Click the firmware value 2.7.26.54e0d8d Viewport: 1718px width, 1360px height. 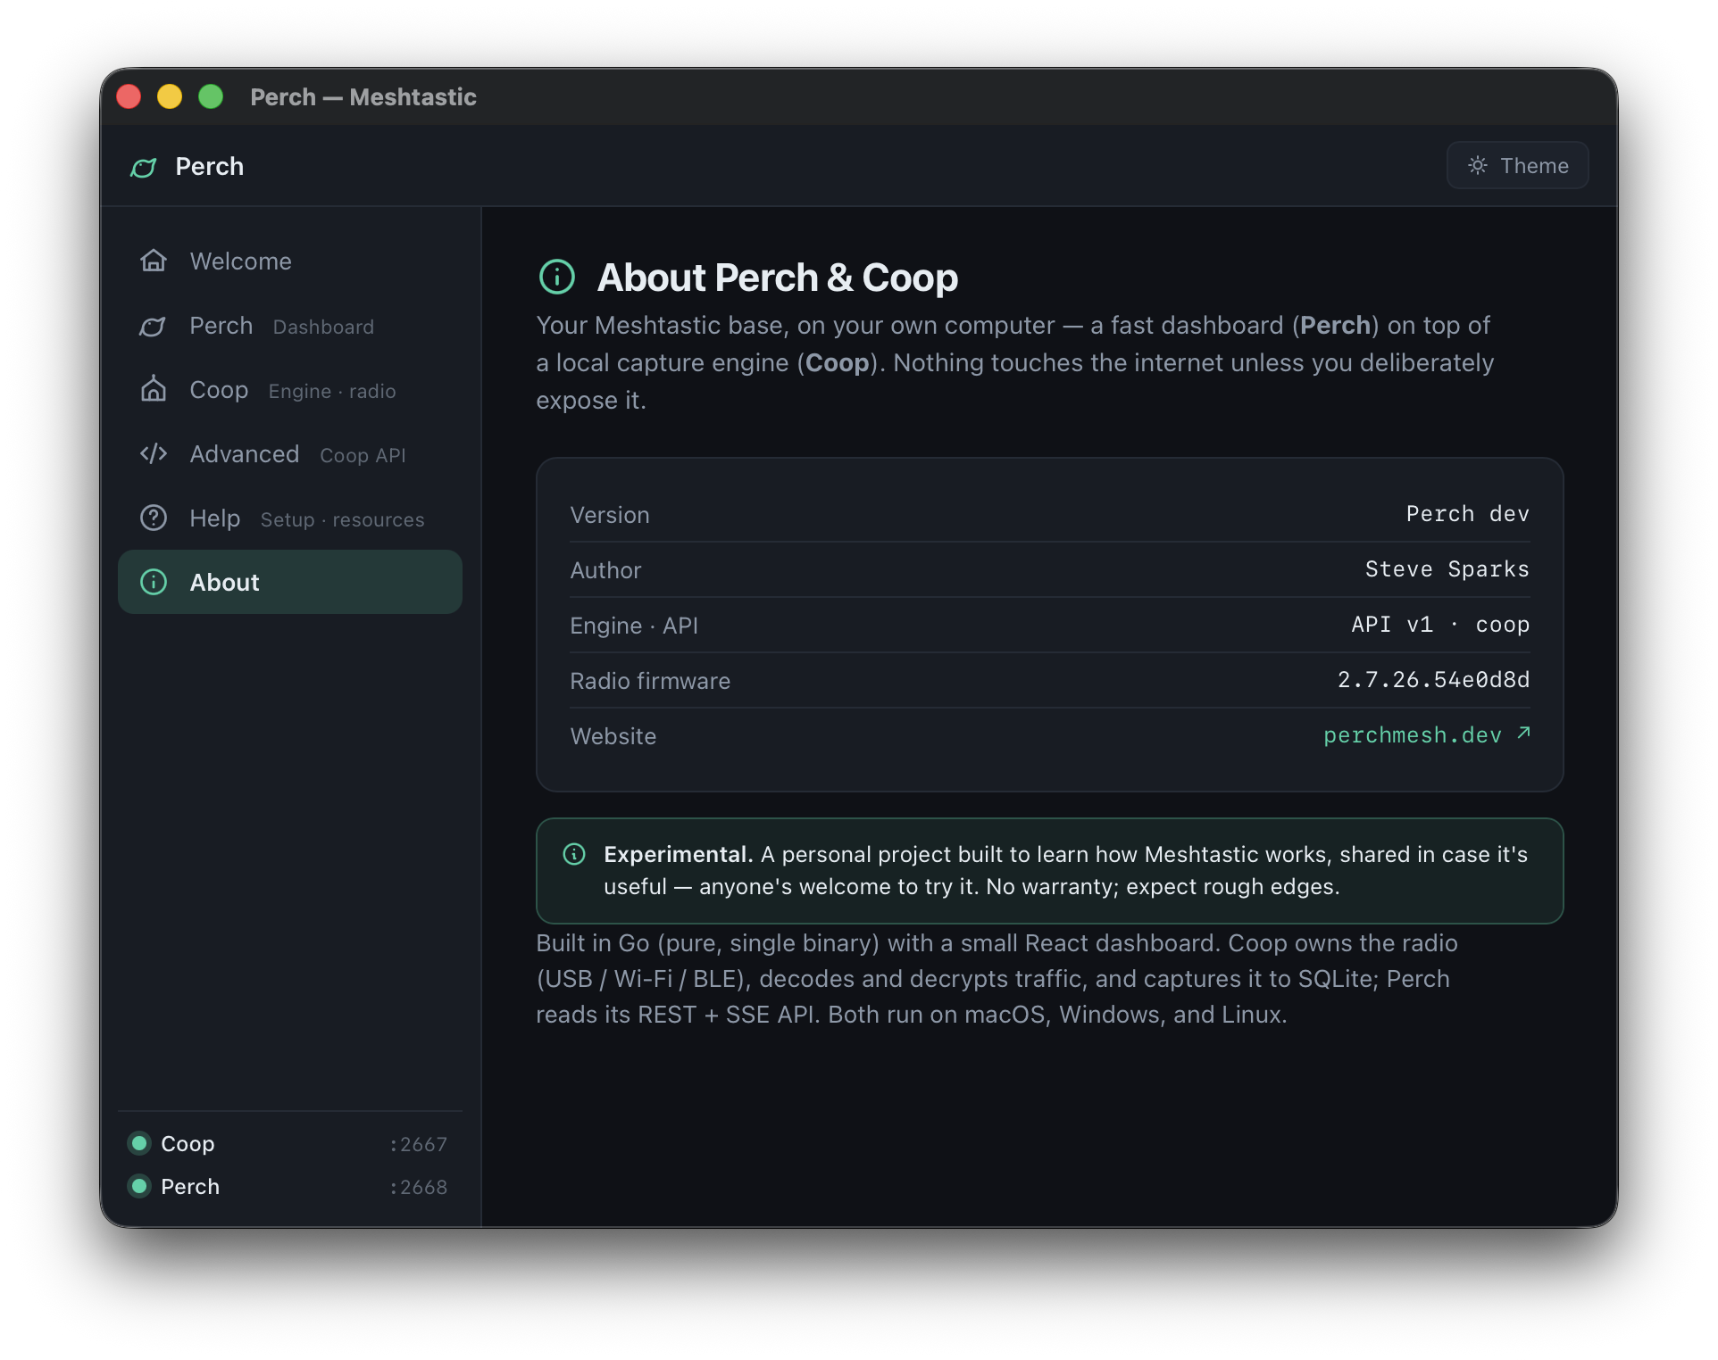point(1433,680)
